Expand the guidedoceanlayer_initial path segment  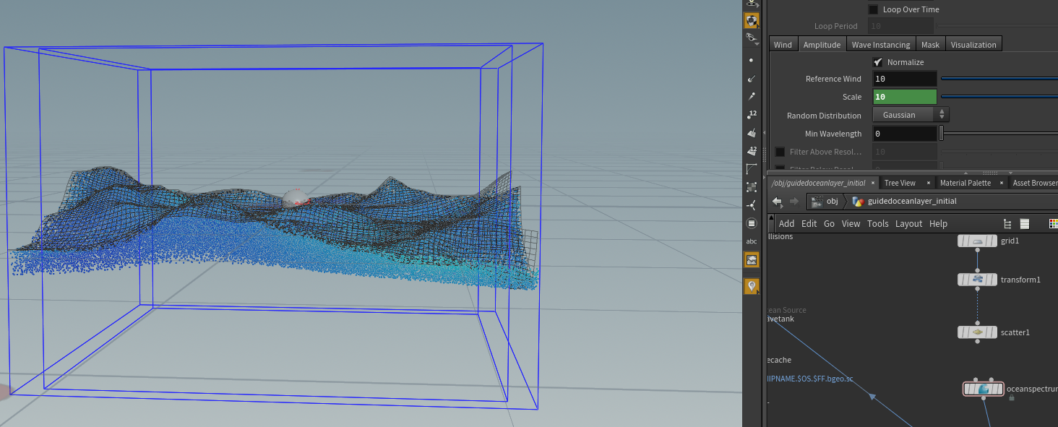tap(905, 202)
